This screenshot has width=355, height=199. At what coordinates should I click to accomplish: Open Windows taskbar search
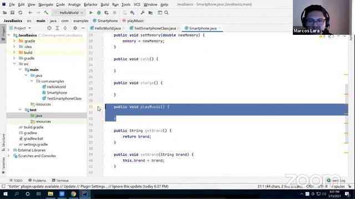tap(17, 194)
